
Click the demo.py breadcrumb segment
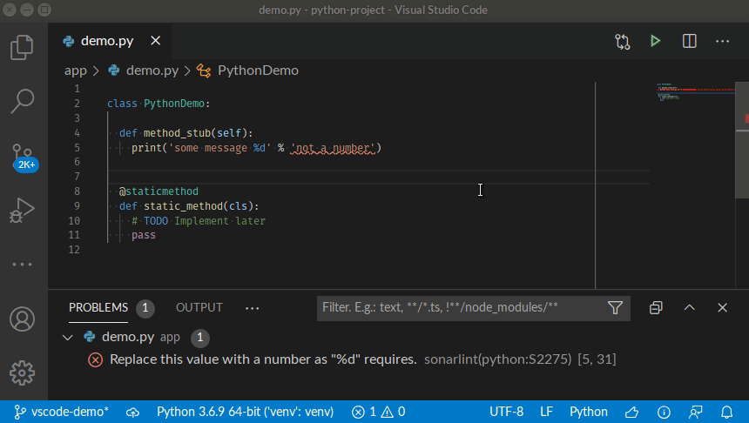(x=152, y=70)
